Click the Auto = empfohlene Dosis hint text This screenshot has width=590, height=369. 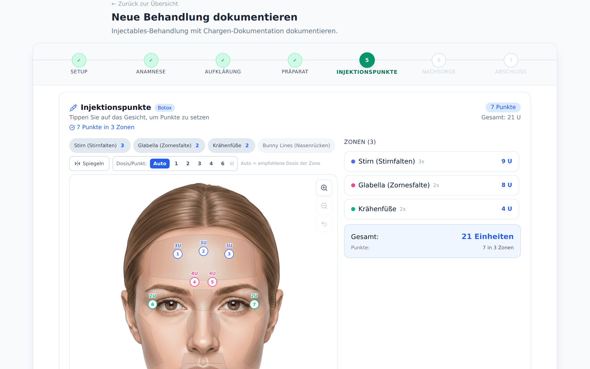(280, 163)
